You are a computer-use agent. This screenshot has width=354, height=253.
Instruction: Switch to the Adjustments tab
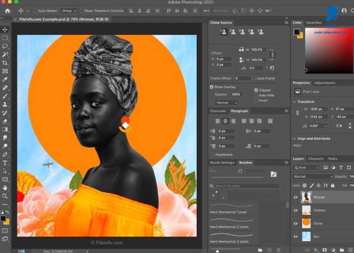coord(325,83)
